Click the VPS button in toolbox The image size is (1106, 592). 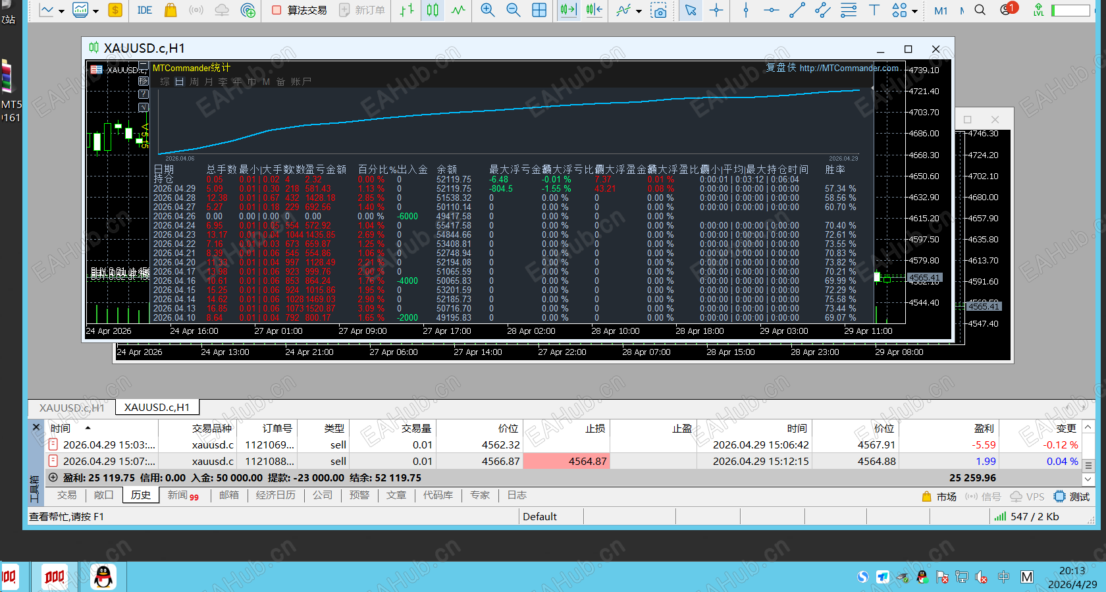click(1028, 497)
